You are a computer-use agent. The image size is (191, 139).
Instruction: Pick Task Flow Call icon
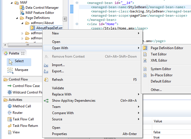point(10,119)
